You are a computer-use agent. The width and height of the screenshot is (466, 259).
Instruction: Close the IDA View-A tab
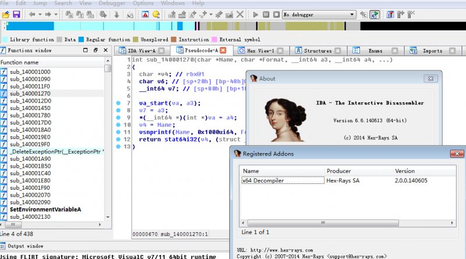click(x=161, y=51)
